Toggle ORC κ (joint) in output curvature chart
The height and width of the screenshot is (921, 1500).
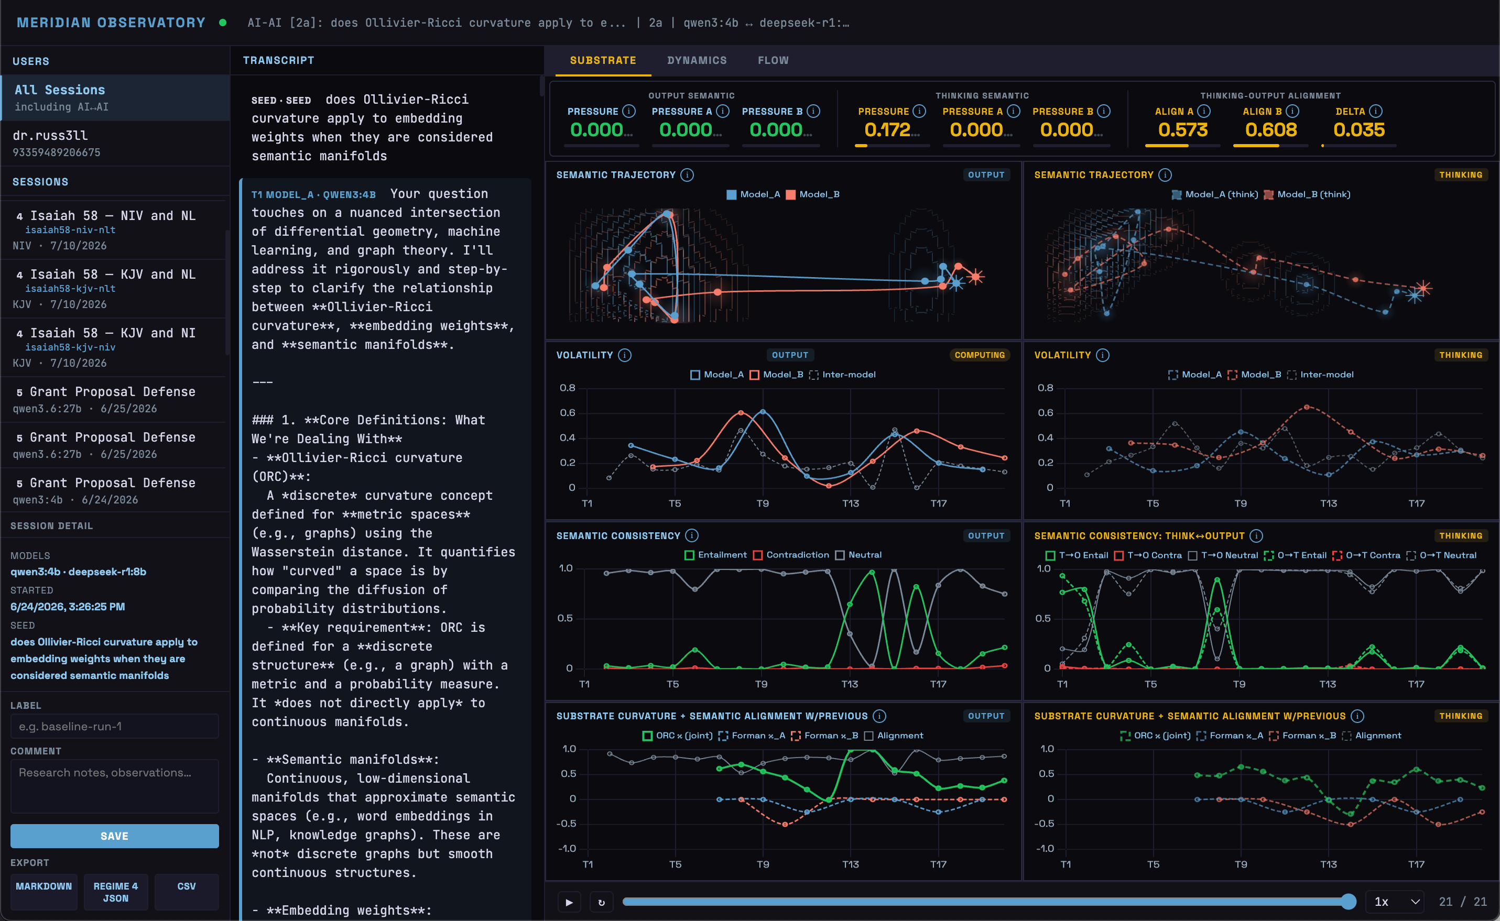pyautogui.click(x=678, y=735)
